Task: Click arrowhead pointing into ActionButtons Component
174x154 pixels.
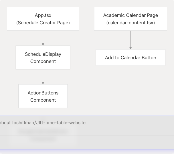Action: (43, 83)
